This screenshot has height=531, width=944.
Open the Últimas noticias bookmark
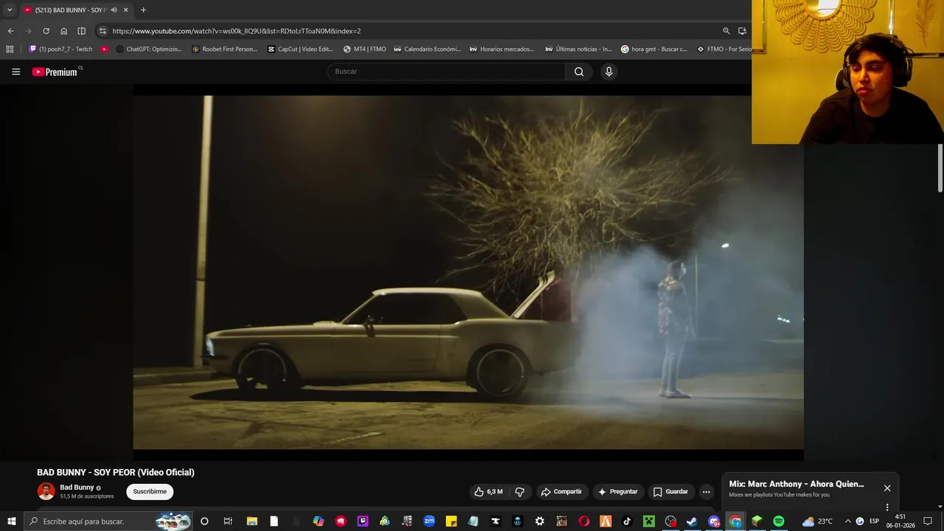pyautogui.click(x=579, y=49)
